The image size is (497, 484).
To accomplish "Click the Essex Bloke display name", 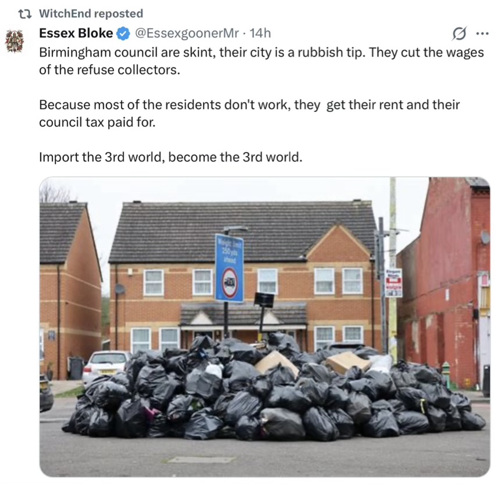I will tap(76, 33).
